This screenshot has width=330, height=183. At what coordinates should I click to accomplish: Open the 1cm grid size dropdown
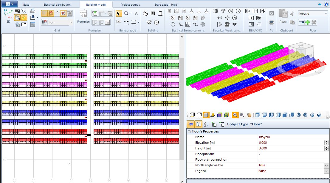71,22
